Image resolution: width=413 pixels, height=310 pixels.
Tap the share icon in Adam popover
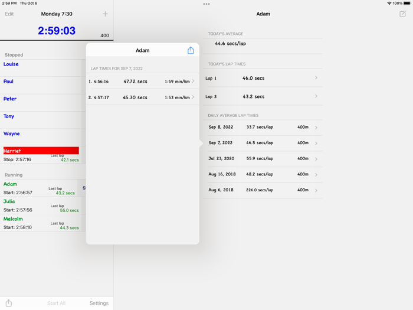tap(191, 51)
